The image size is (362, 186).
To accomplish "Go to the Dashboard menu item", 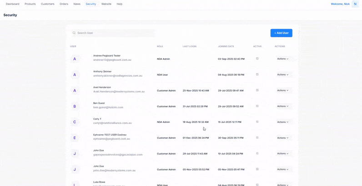I will [x=13, y=4].
